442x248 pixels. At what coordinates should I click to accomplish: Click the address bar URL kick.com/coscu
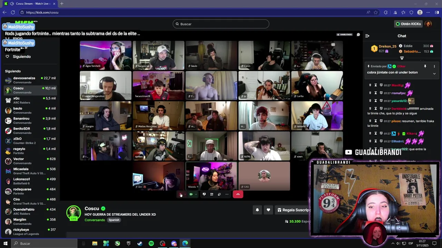click(42, 12)
